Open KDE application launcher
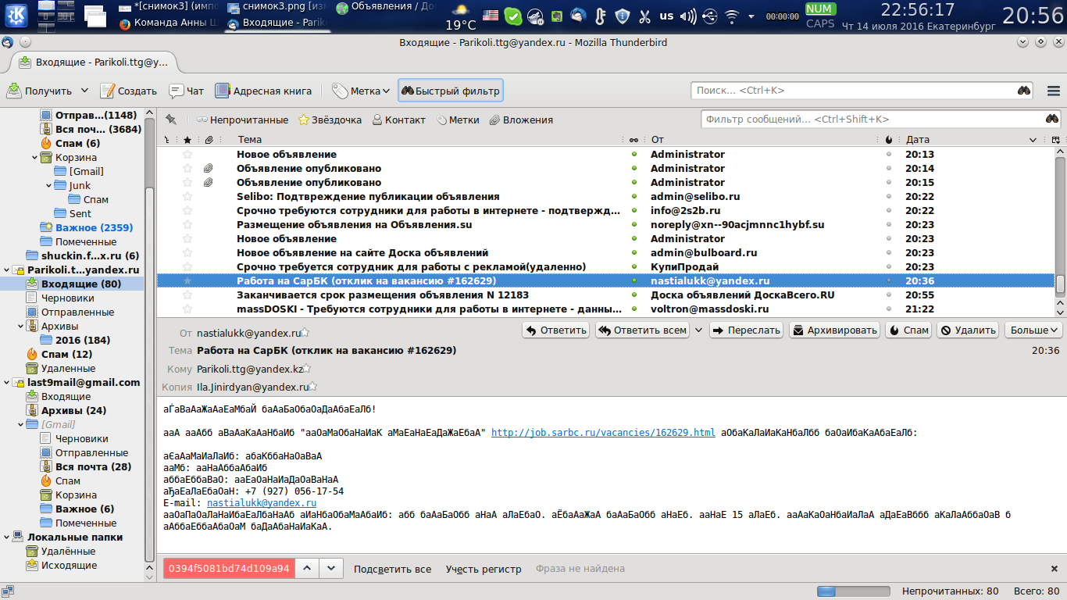 16,16
